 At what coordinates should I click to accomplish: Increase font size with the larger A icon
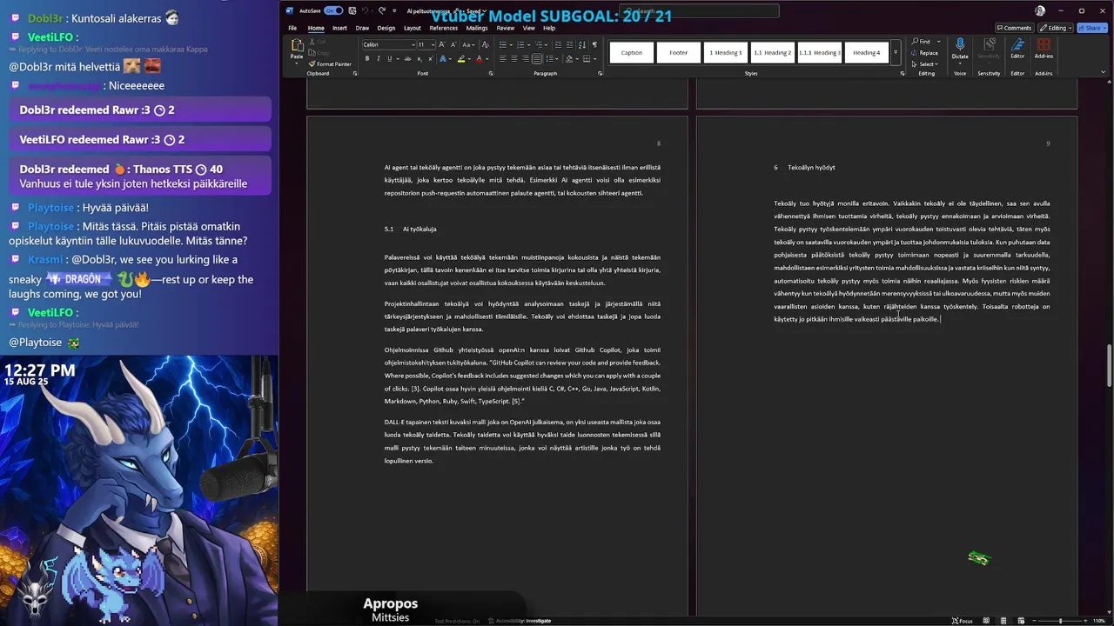441,44
